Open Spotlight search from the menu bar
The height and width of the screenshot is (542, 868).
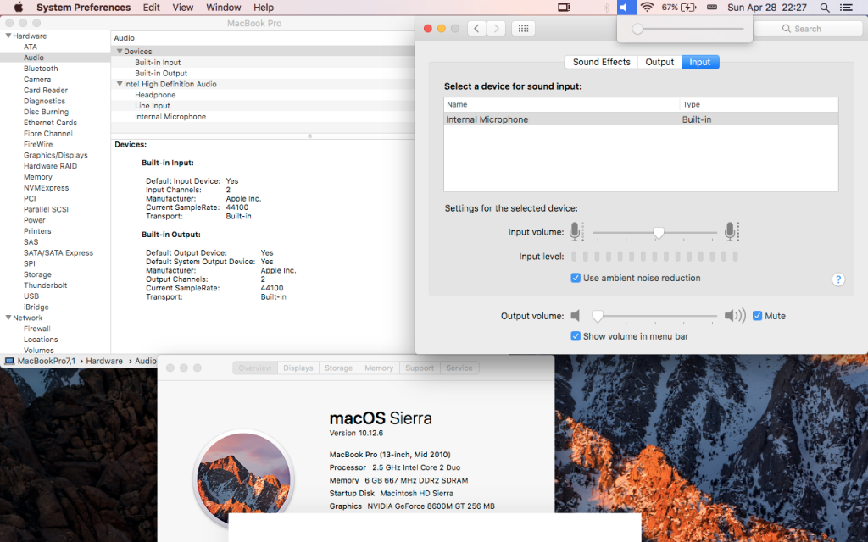pos(824,8)
